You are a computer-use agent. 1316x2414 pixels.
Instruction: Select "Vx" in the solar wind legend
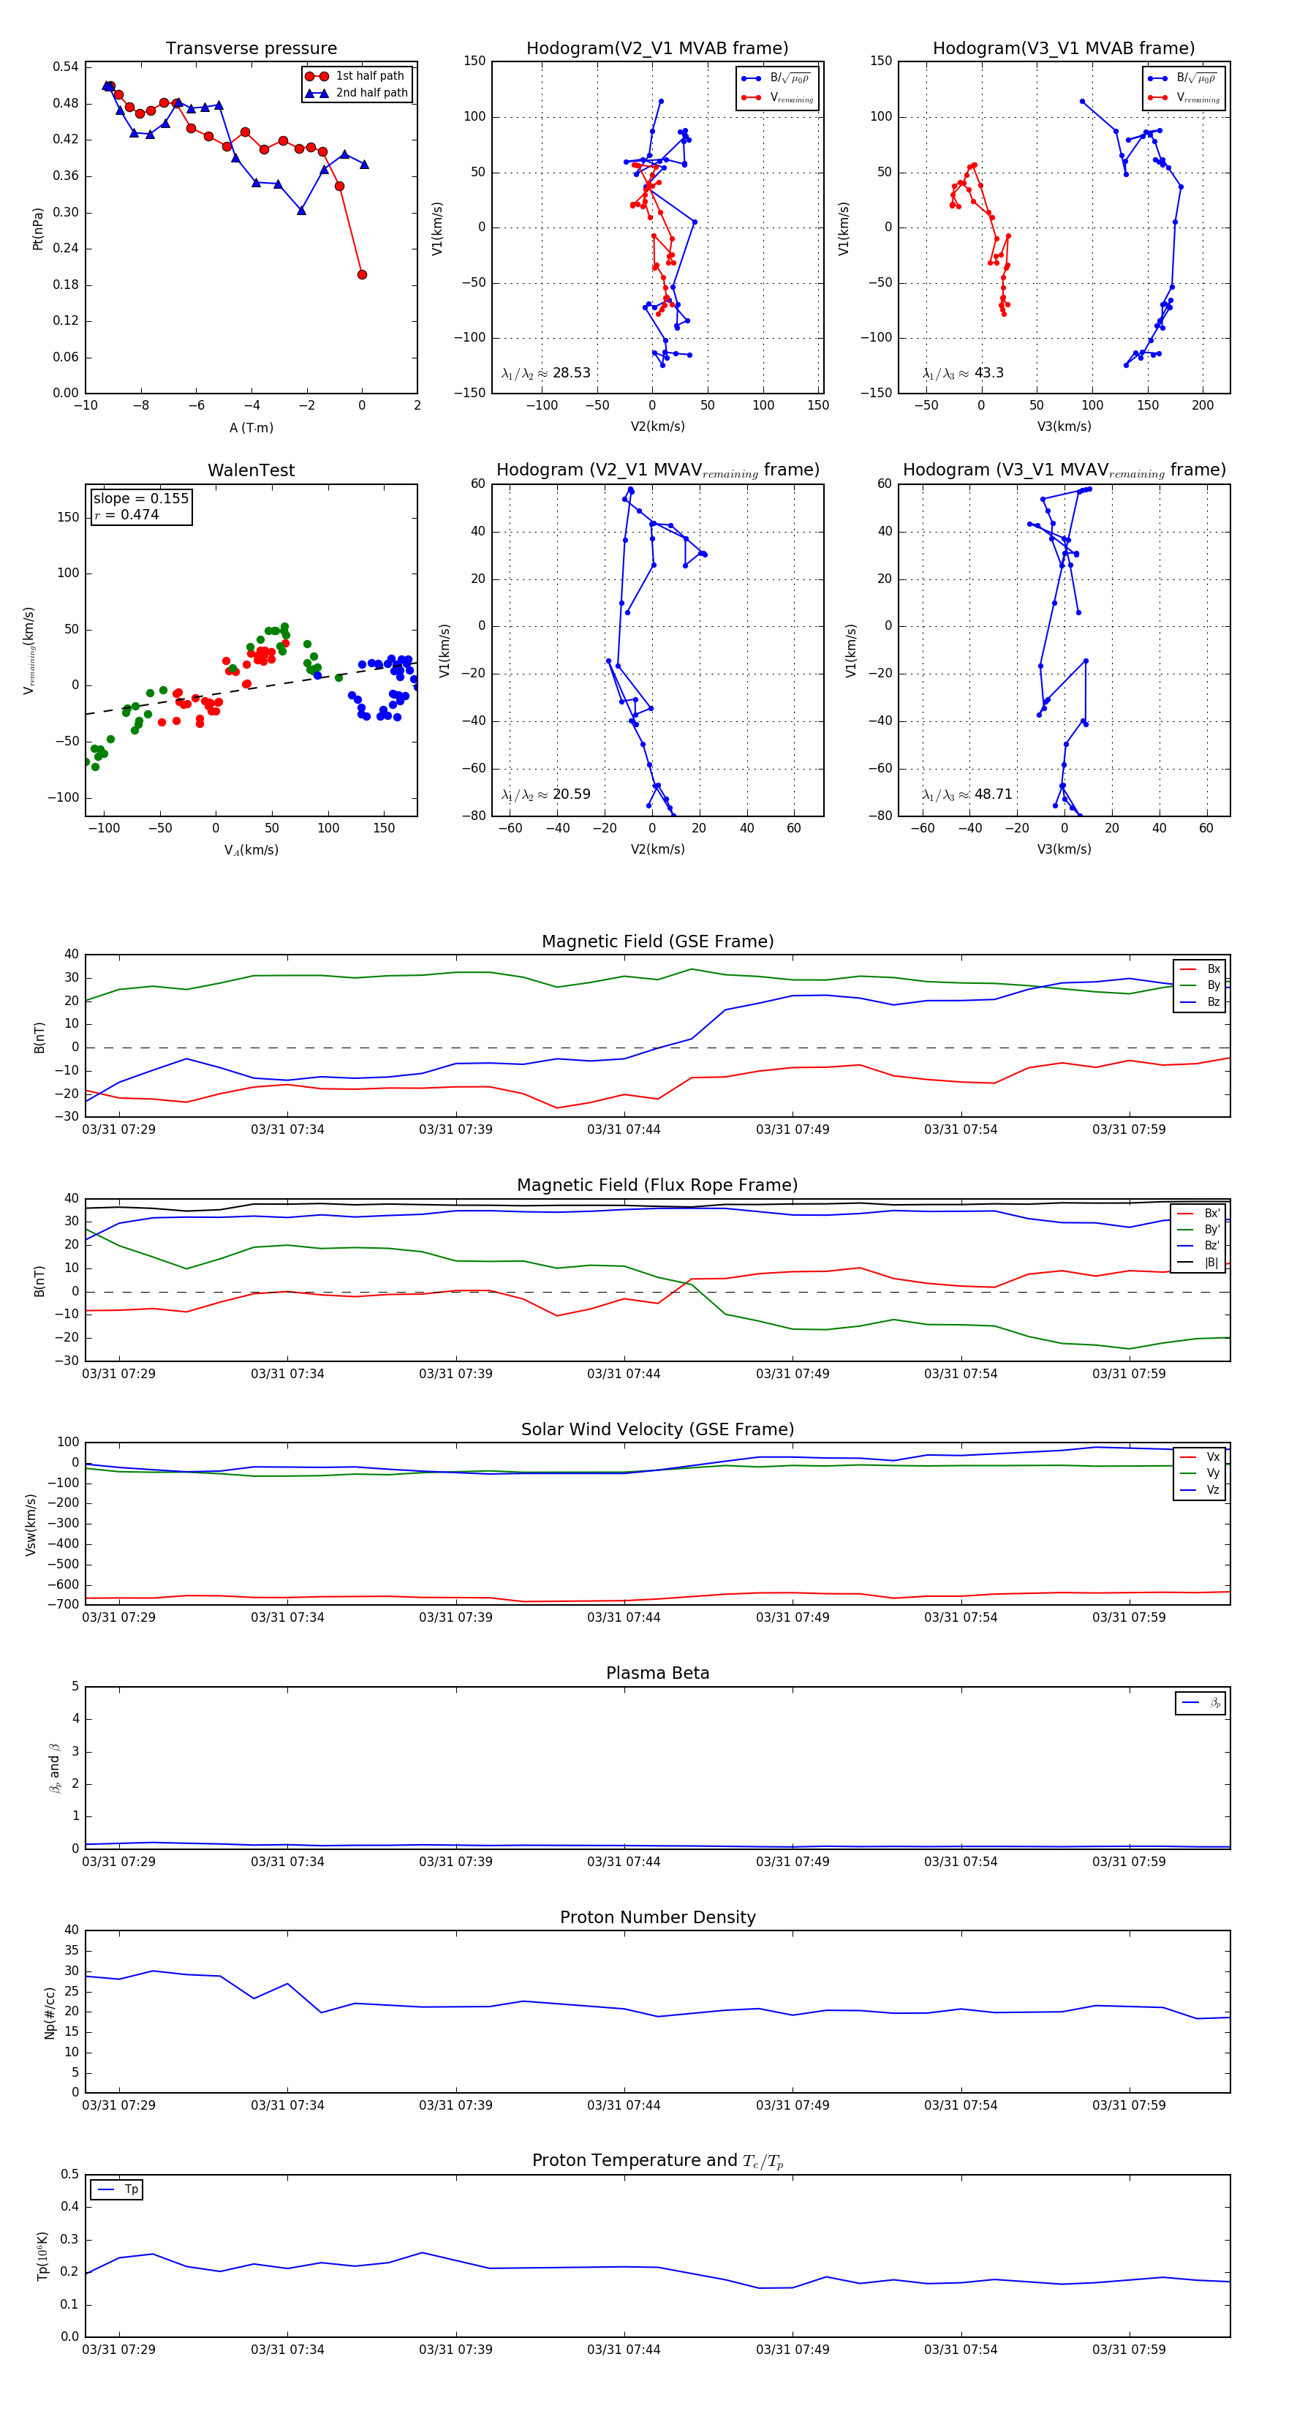pos(1200,1457)
